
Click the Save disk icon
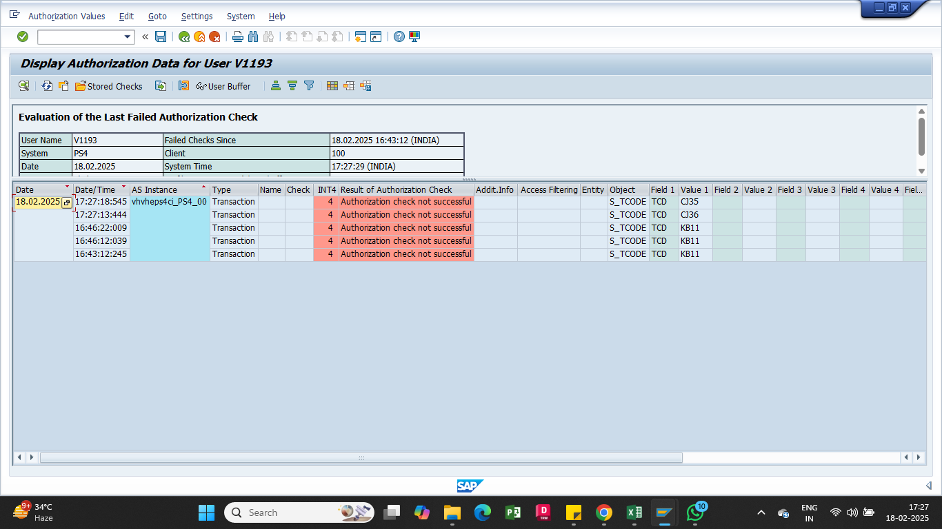(161, 37)
